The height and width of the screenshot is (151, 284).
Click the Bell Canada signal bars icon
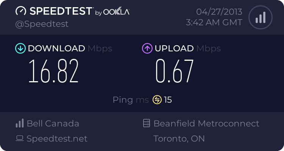point(20,123)
